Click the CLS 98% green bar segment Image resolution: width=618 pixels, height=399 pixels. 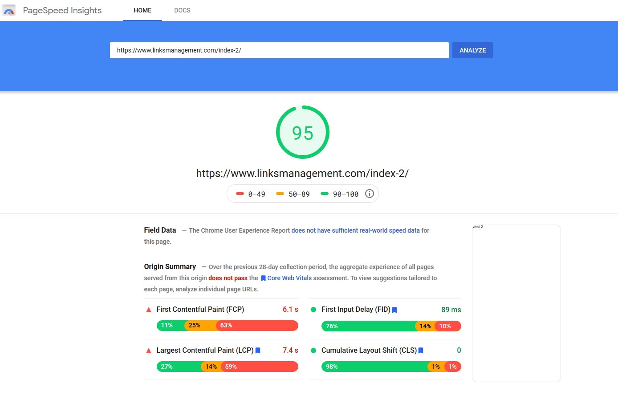pyautogui.click(x=374, y=367)
